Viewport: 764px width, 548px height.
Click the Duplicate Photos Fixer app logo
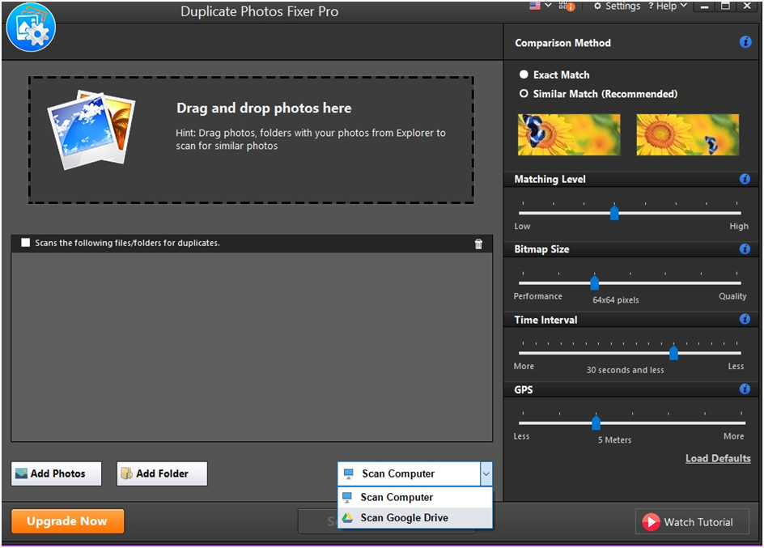tap(32, 28)
